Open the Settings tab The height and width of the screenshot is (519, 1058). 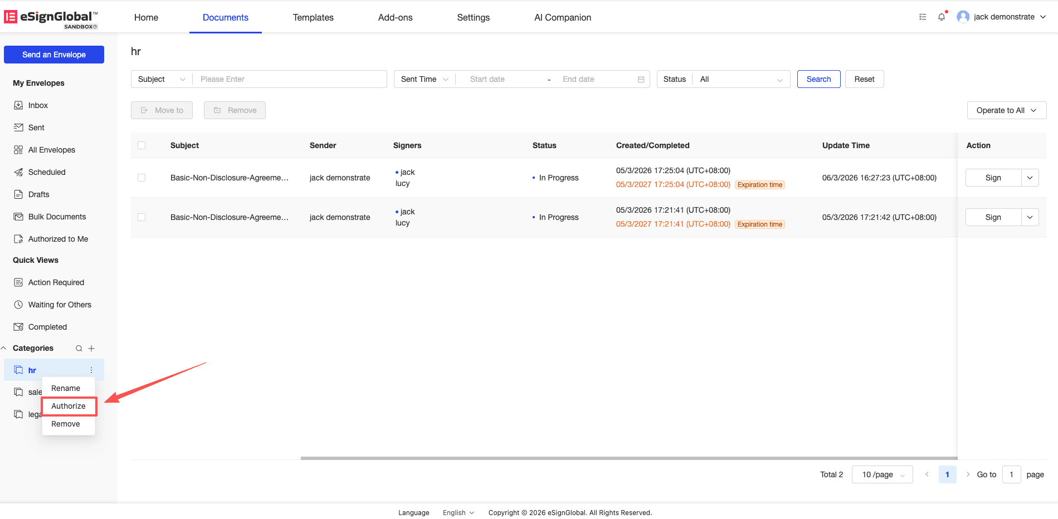[x=474, y=17]
